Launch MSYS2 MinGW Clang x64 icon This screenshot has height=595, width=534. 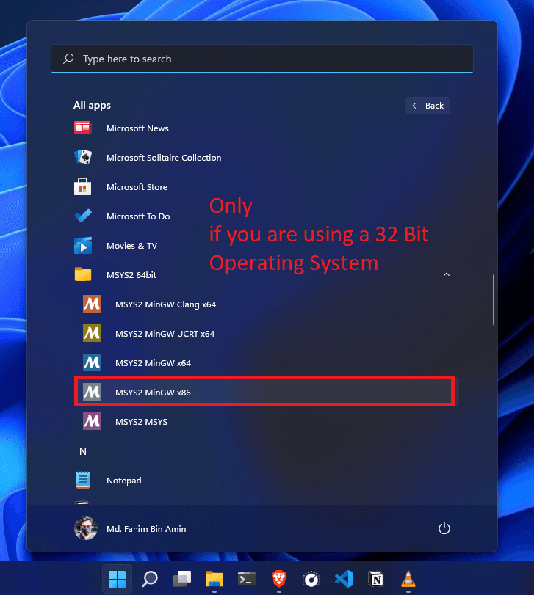click(92, 304)
